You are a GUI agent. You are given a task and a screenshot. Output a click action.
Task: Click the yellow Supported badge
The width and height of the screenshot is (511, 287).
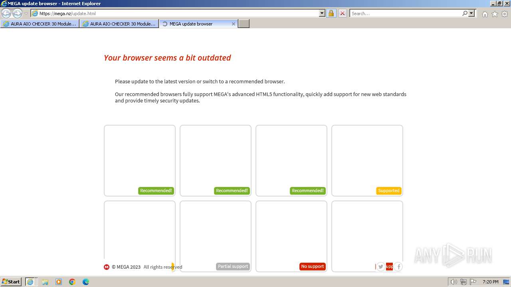[389, 191]
